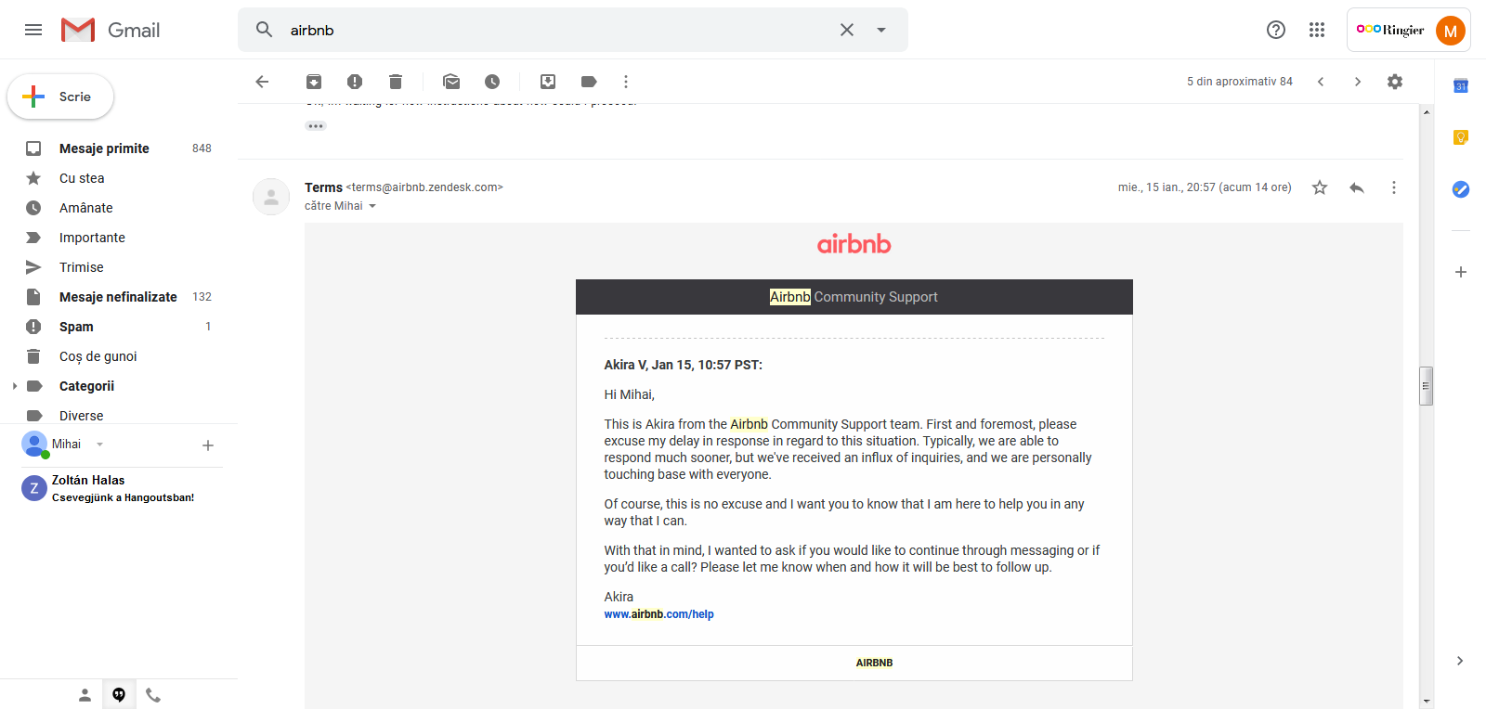Show search options dropdown arrow
This screenshot has width=1486, height=709.
click(881, 30)
